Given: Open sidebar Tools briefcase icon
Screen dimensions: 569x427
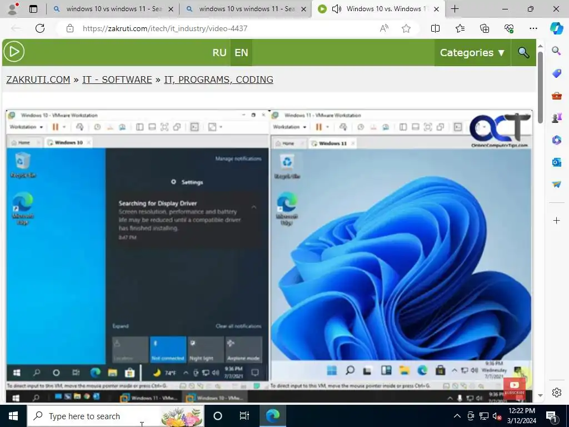Looking at the screenshot, I should coord(556,96).
